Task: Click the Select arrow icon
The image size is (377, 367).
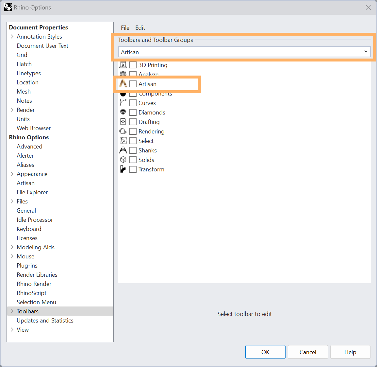Action: (123, 141)
